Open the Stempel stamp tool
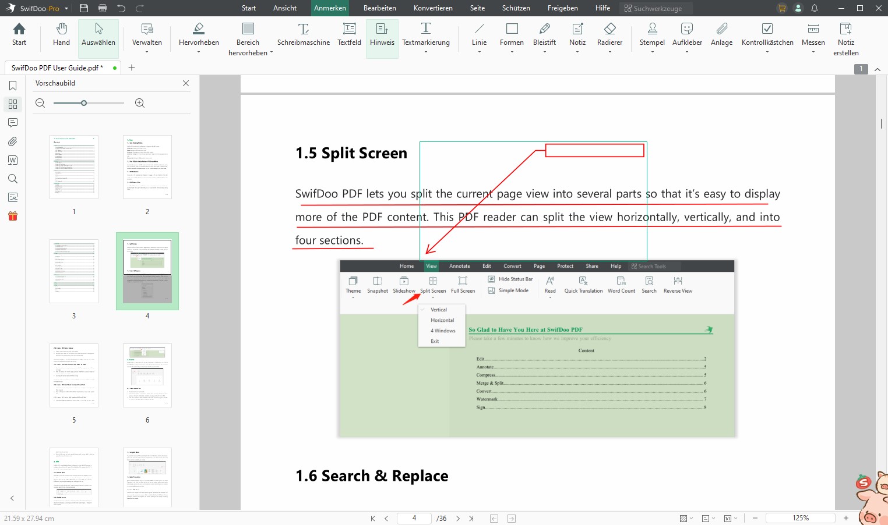 point(652,35)
